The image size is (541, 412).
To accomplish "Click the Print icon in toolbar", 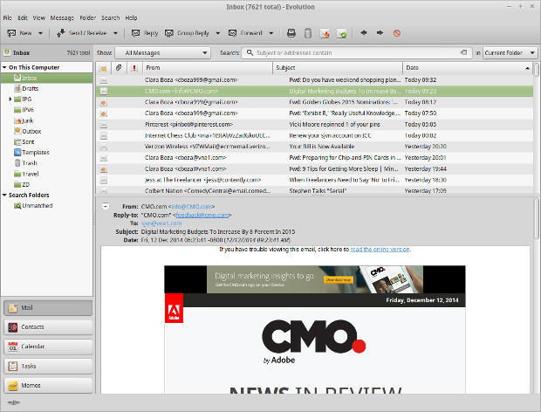I will (x=291, y=33).
